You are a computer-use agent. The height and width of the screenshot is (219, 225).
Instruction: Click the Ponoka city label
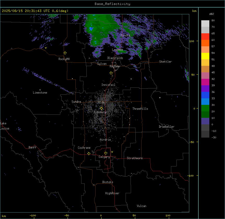(x=125, y=35)
